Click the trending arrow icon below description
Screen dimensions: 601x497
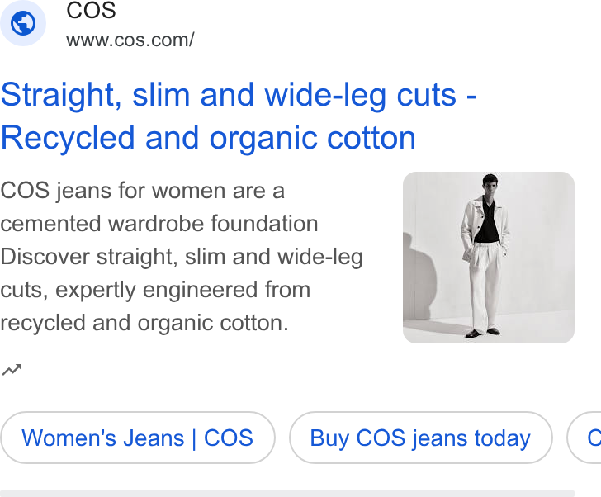pyautogui.click(x=12, y=370)
